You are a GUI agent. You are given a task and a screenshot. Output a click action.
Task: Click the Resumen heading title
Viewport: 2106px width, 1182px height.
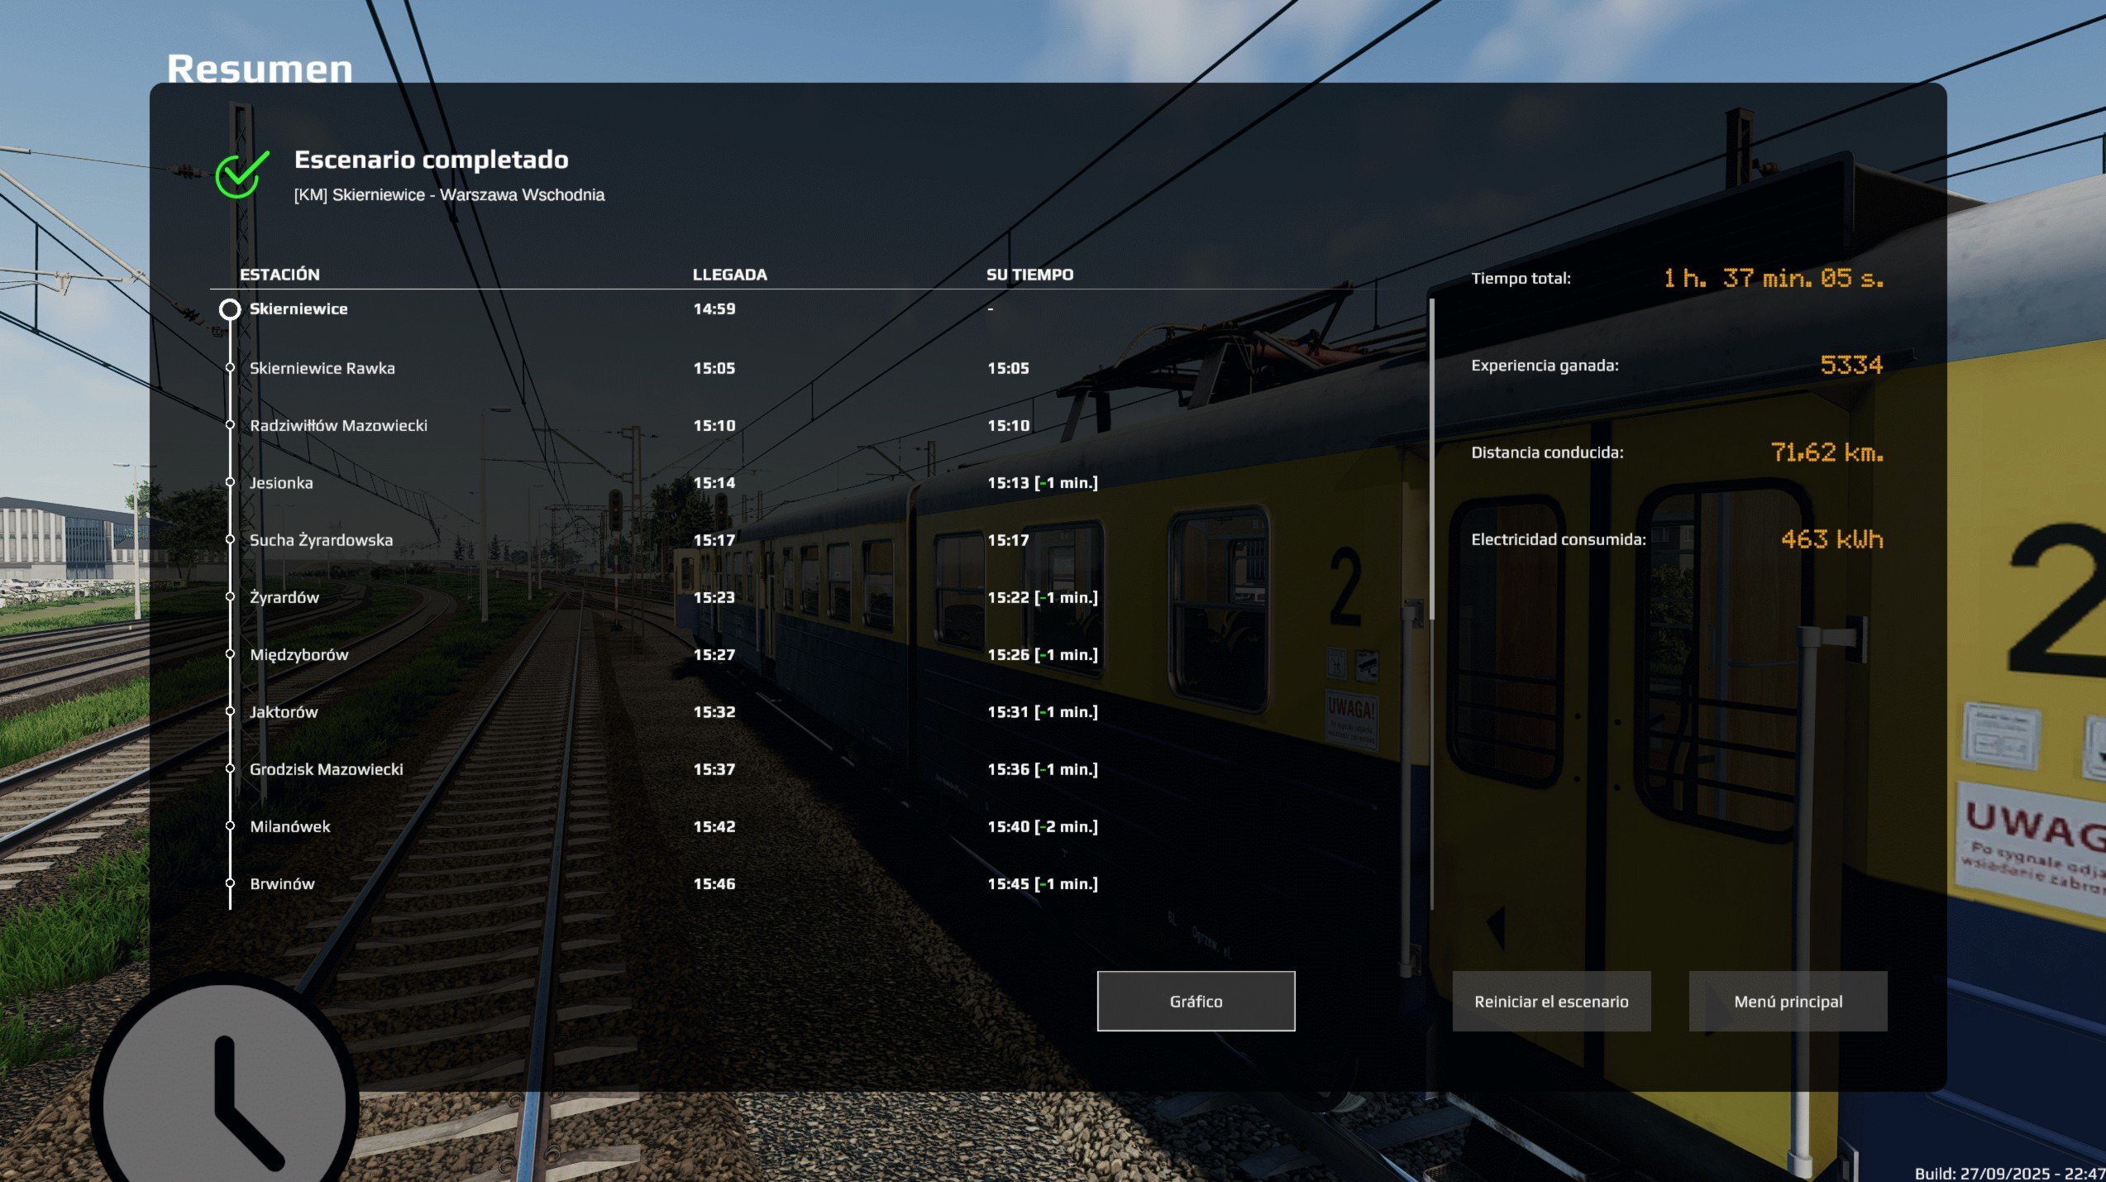click(260, 69)
